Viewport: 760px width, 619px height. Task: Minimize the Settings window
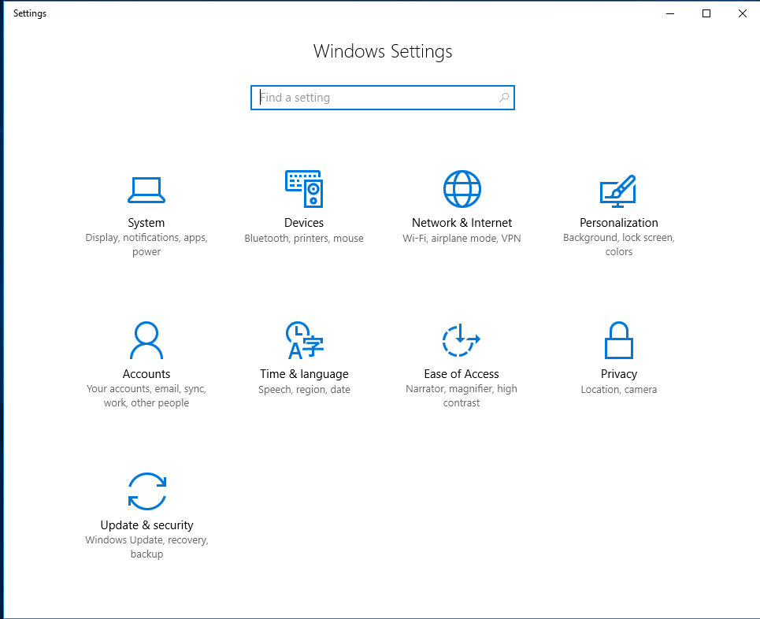coord(670,13)
